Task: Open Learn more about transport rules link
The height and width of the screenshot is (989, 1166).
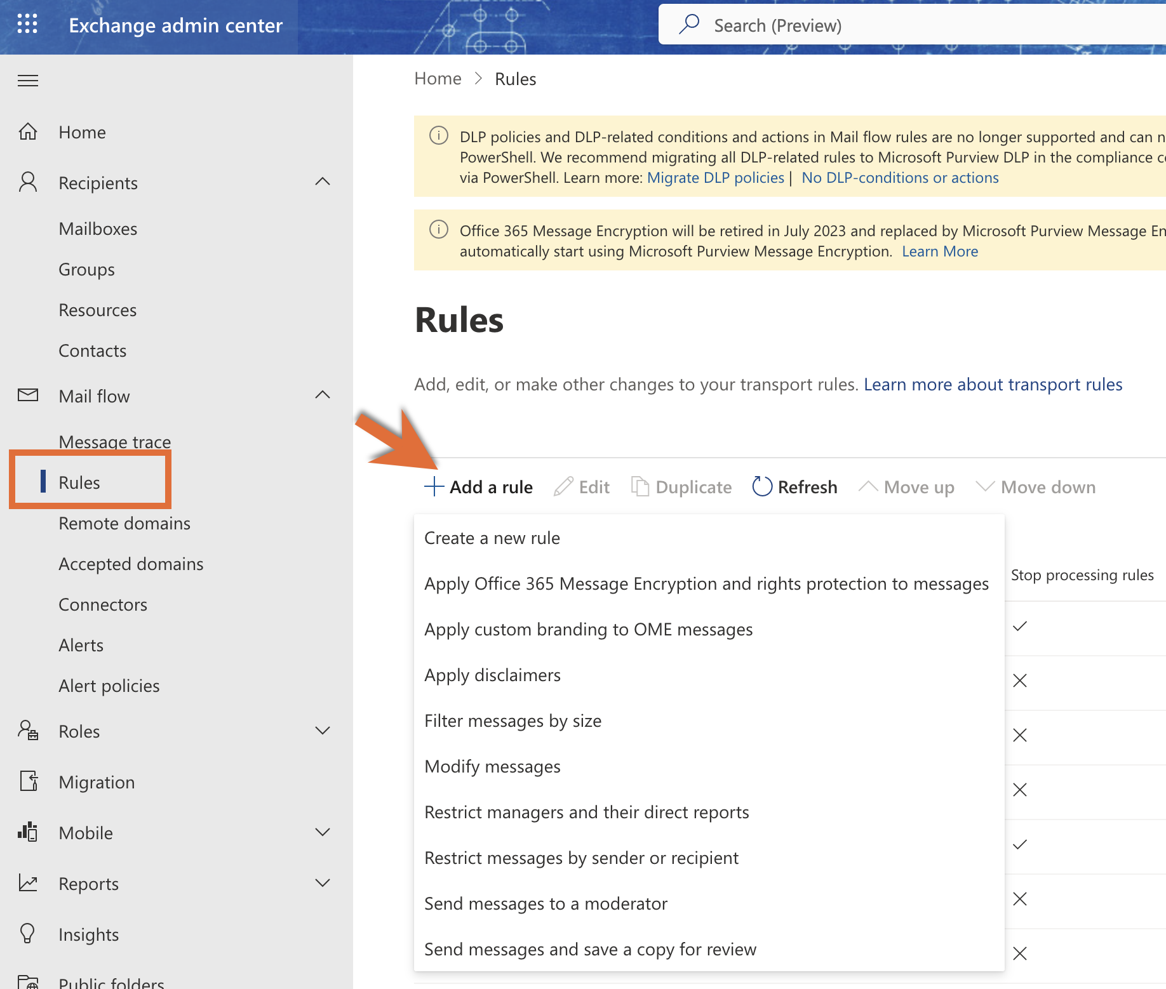Action: (993, 384)
